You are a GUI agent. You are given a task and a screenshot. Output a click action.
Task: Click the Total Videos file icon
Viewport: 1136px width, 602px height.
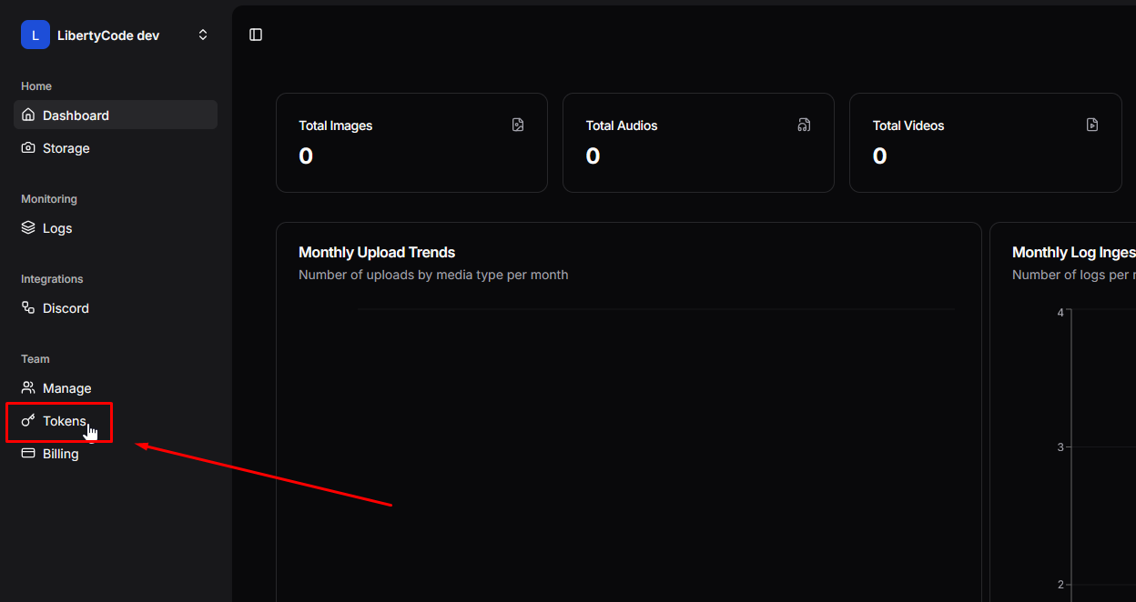1092,125
